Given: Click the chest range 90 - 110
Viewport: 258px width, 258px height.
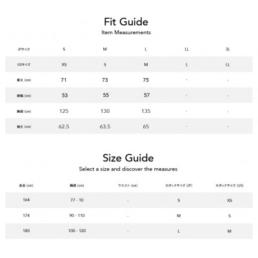Looking at the screenshot, I should click(x=77, y=215).
